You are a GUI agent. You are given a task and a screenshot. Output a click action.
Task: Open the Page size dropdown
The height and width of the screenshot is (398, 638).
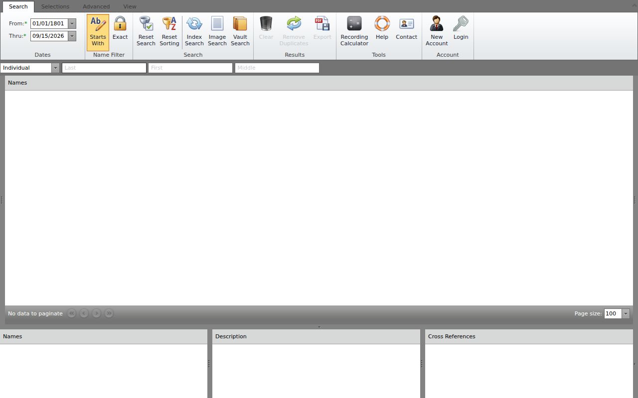626,313
